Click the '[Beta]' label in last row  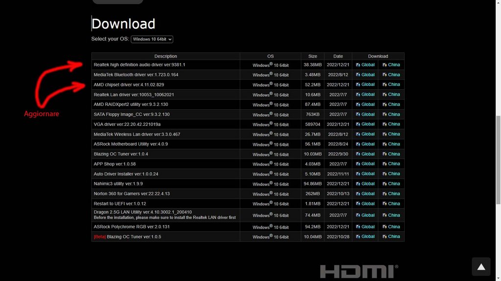point(100,237)
